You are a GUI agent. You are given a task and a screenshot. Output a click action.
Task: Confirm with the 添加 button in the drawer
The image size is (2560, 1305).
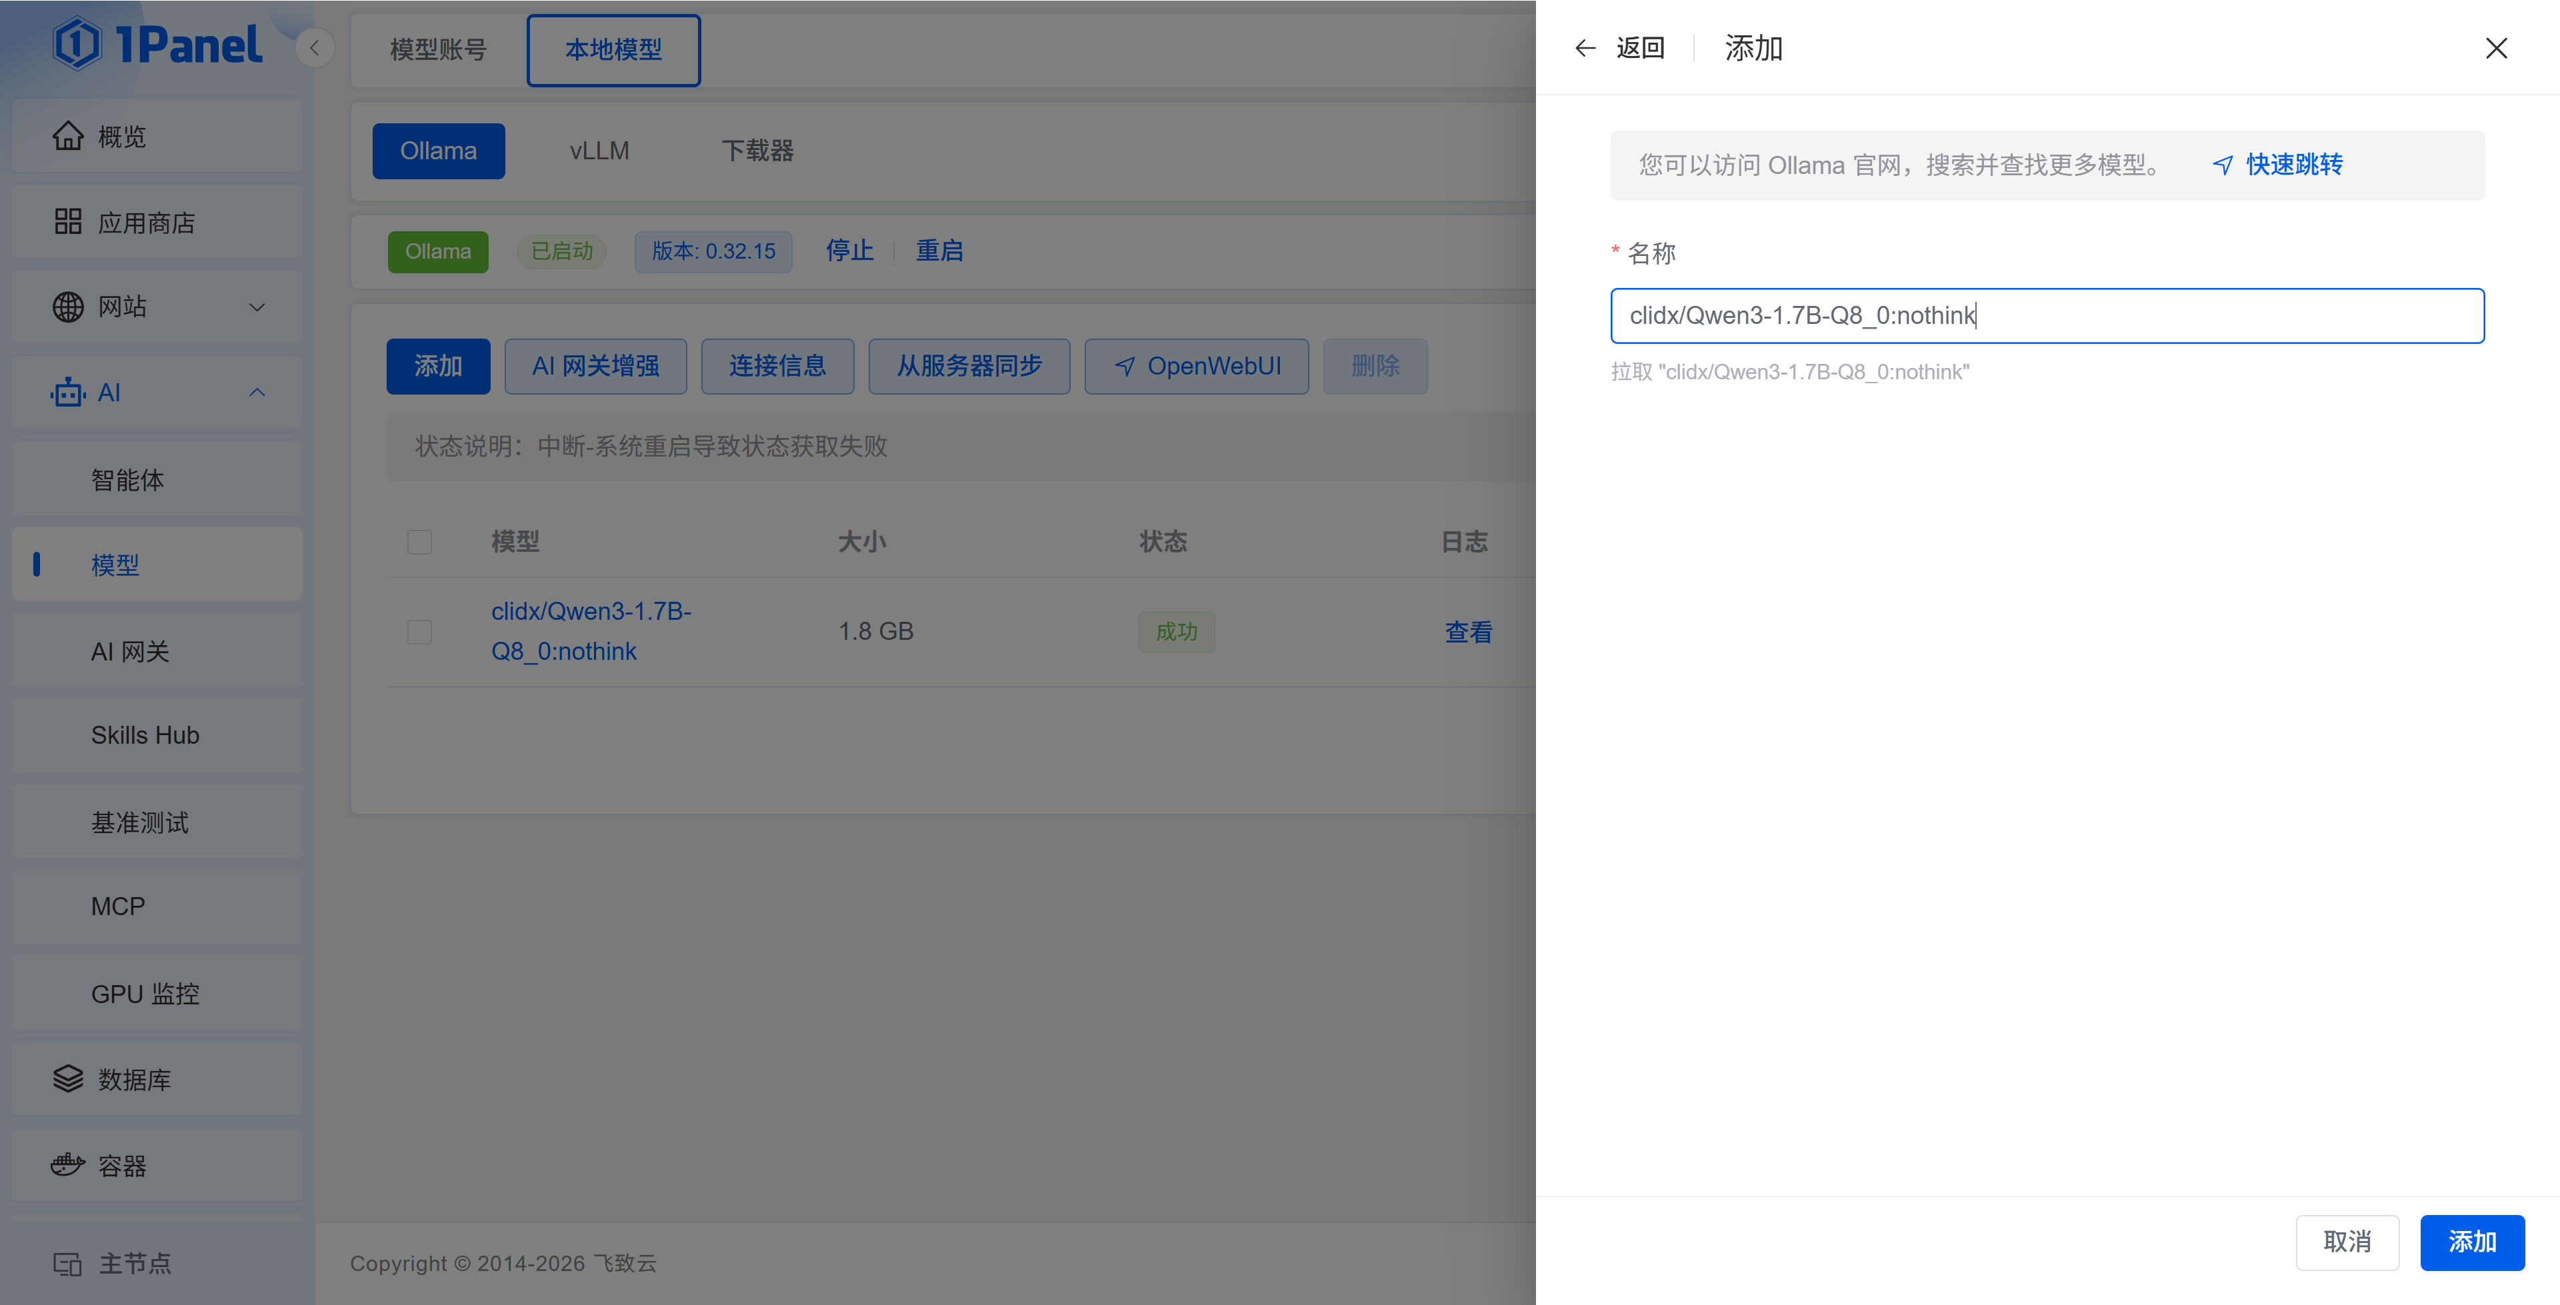2473,1242
